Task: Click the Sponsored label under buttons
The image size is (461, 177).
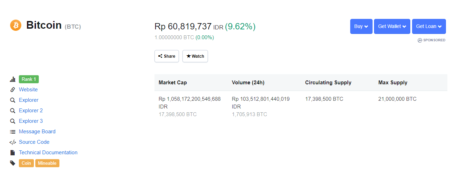Action: 432,40
